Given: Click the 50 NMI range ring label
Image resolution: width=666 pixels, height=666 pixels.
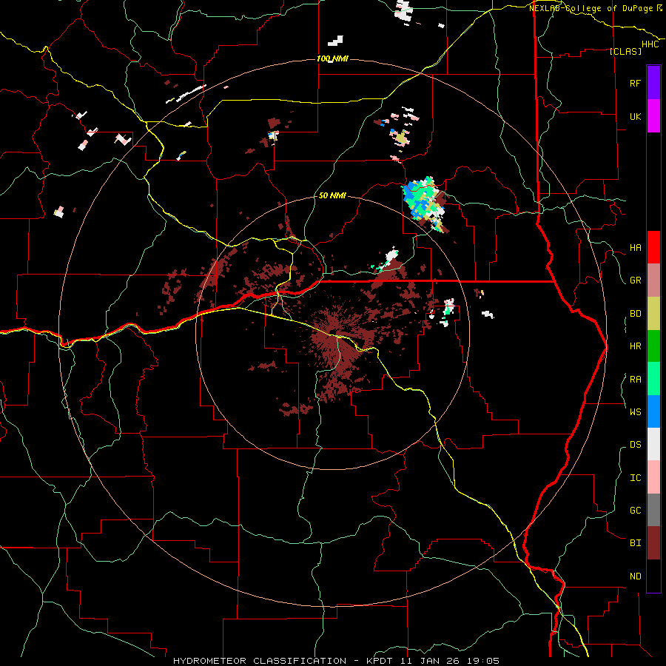Looking at the screenshot, I should 332,195.
